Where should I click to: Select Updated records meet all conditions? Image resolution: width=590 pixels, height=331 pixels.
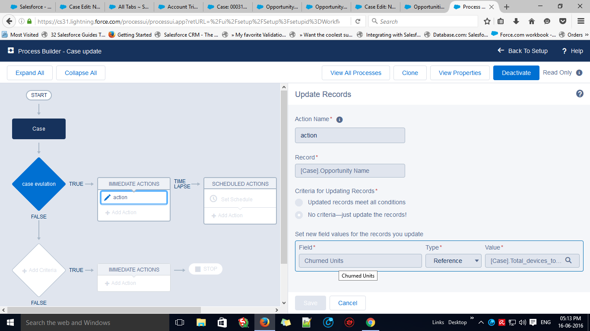click(298, 202)
